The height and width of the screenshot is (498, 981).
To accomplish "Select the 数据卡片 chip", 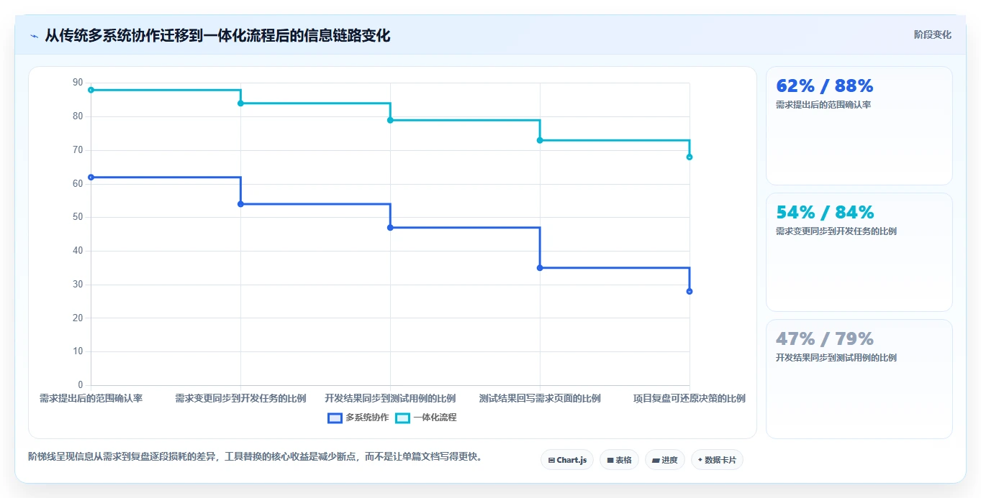I will pyautogui.click(x=717, y=460).
